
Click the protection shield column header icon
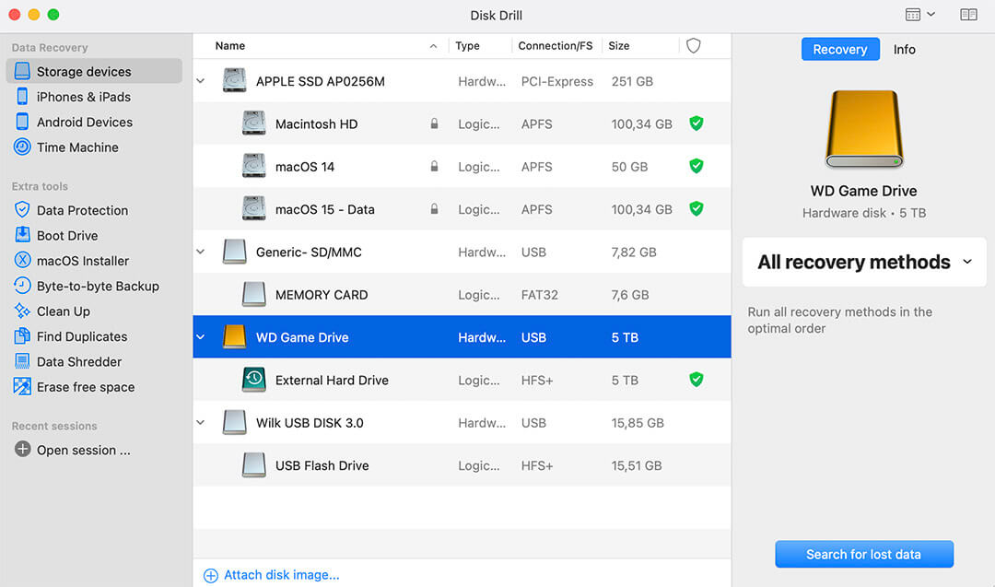[x=694, y=46]
